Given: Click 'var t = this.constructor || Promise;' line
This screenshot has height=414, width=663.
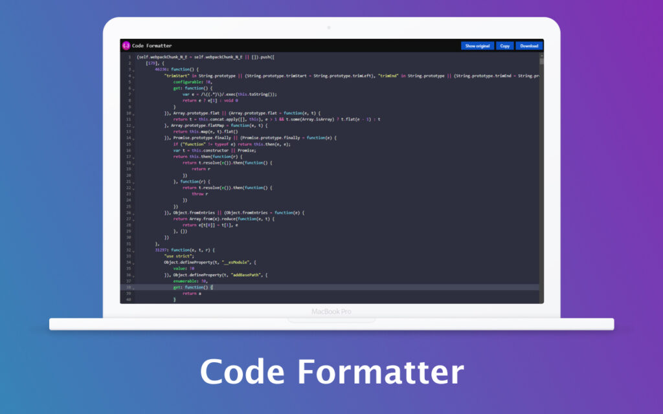Looking at the screenshot, I should click(214, 150).
